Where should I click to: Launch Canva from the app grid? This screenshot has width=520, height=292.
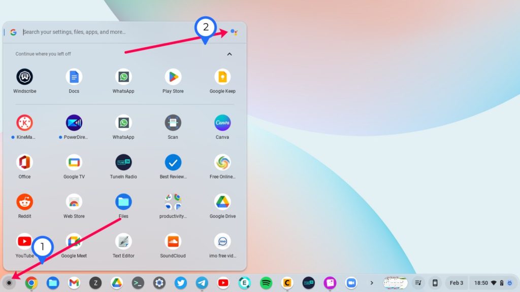[222, 123]
